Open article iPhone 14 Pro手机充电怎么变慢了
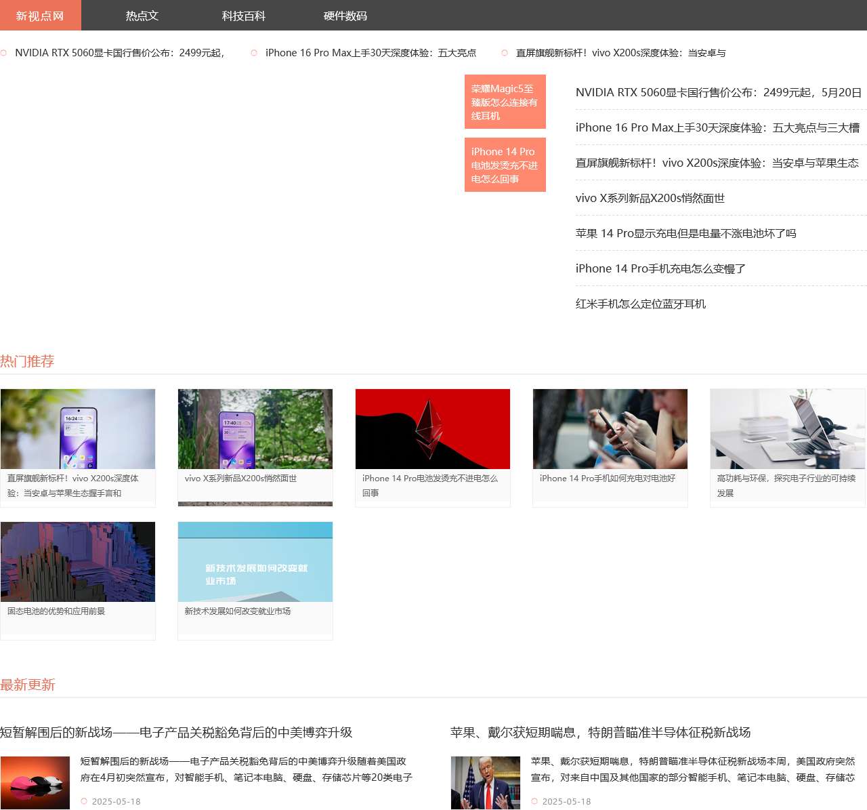The width and height of the screenshot is (867, 810). tap(660, 268)
